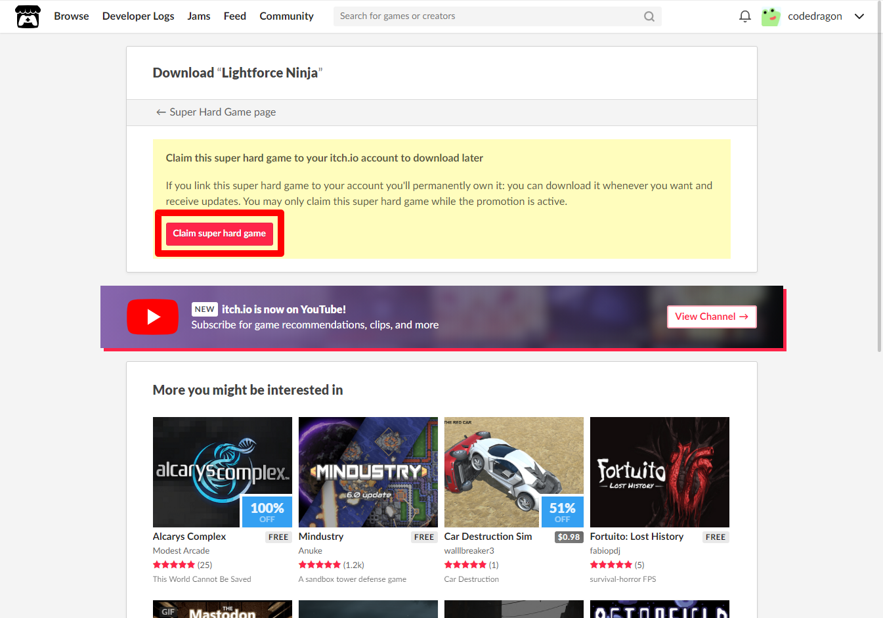This screenshot has width=883, height=618.
Task: Click the FREE tag on Mindustry
Action: pyautogui.click(x=424, y=537)
